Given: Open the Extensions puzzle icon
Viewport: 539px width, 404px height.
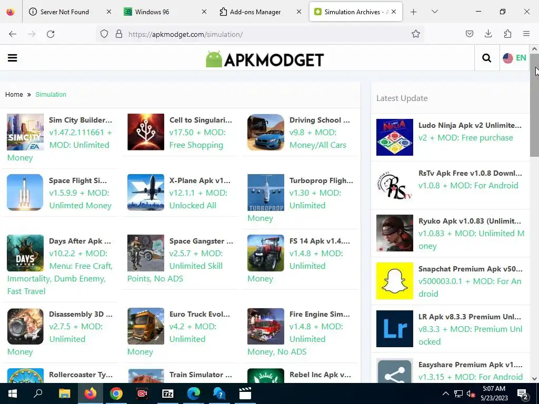Looking at the screenshot, I should tap(507, 34).
